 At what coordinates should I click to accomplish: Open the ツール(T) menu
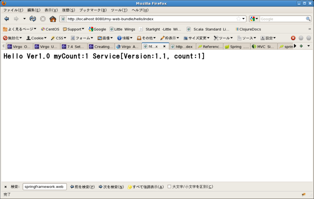119,10
